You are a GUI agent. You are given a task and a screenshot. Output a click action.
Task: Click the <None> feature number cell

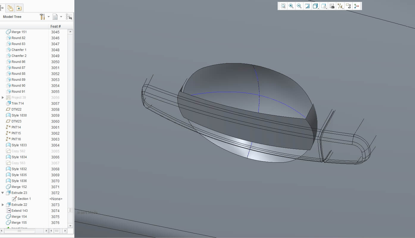56,199
